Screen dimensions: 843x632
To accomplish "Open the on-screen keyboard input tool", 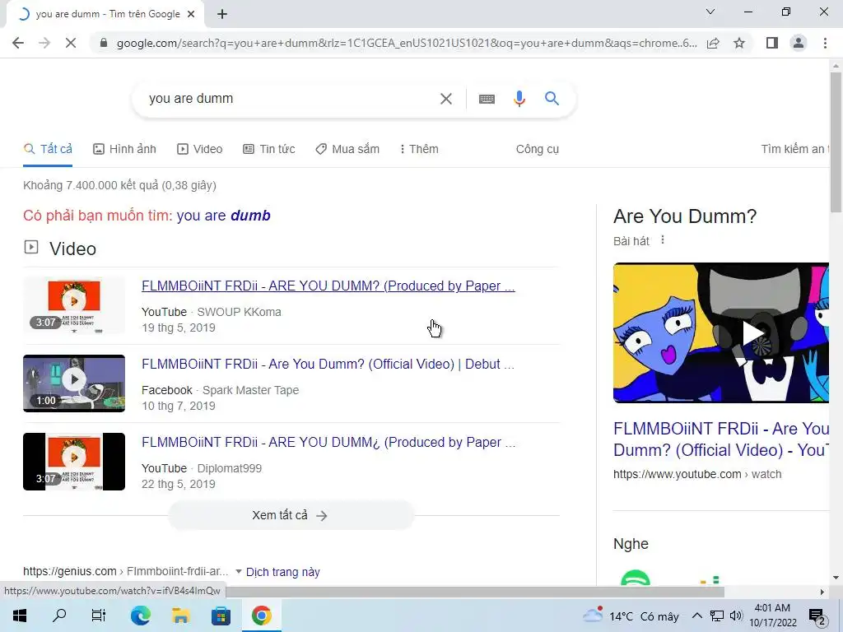I will (487, 99).
